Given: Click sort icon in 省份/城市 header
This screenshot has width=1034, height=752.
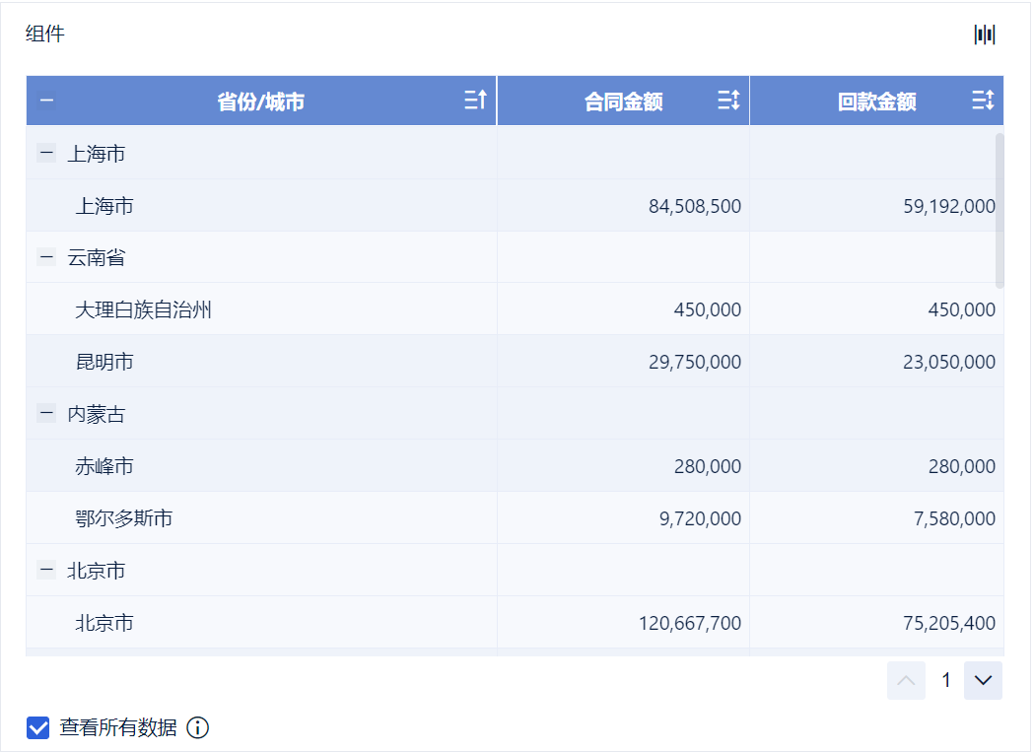Looking at the screenshot, I should (x=475, y=100).
